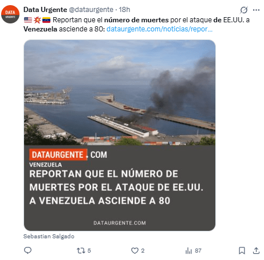264x260 pixels.
Task: Open the Data Urgente profile avatar
Action: tap(10, 14)
